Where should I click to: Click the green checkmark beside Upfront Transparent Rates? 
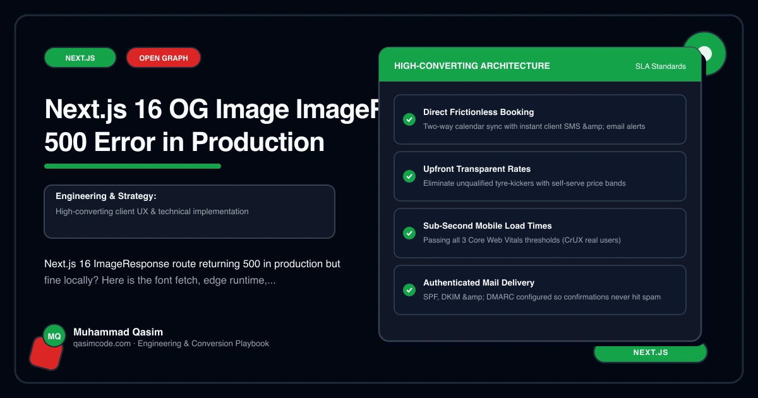coord(409,176)
